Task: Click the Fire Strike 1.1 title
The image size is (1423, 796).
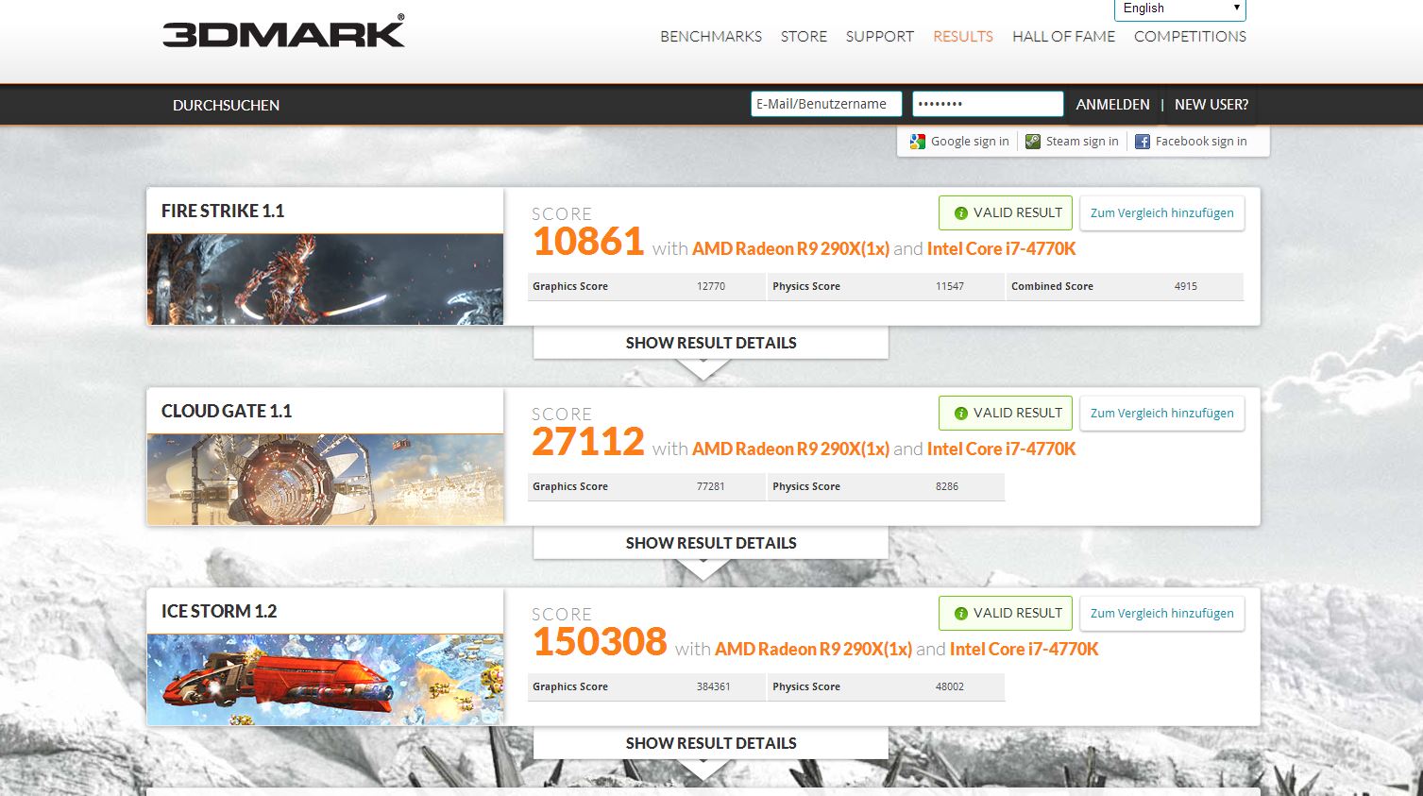Action: coord(223,212)
